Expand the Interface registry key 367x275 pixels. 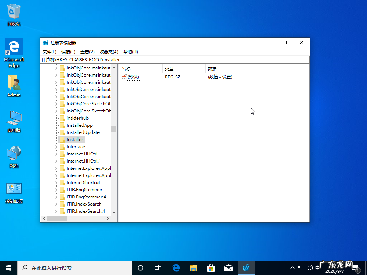point(57,146)
